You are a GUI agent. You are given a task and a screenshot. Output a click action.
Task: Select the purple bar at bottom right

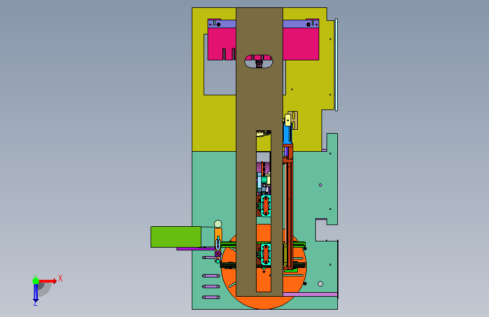coord(310,294)
